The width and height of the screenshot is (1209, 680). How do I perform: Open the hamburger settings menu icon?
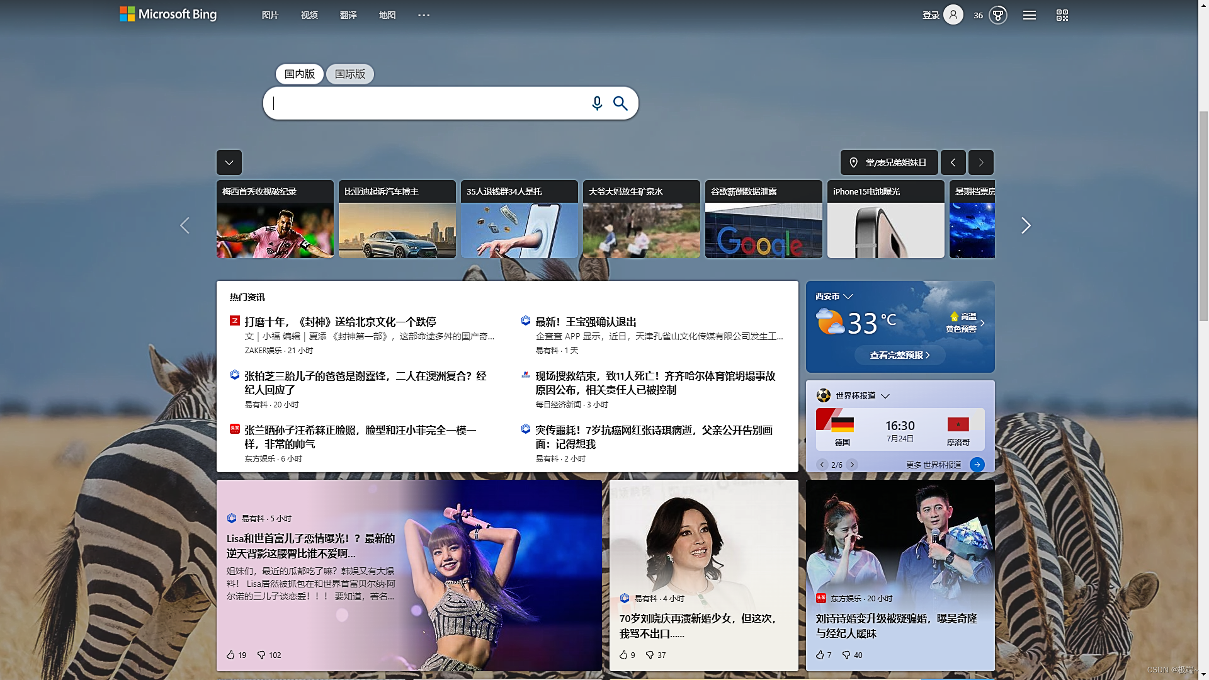click(x=1030, y=15)
